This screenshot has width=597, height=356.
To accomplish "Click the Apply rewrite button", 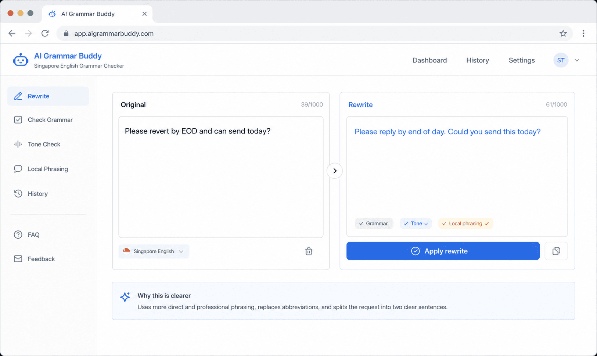I will (x=443, y=251).
